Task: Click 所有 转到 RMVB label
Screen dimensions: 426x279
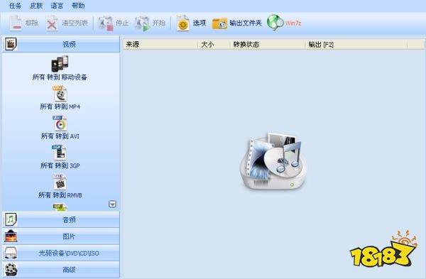Action: (60, 195)
